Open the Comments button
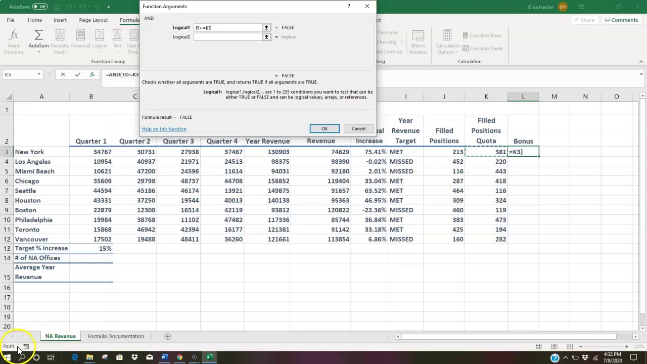This screenshot has width=647, height=364. 621,20
